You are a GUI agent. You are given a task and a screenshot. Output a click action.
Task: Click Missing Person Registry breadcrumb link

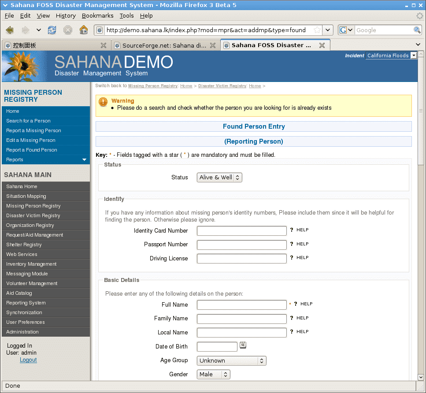153,86
